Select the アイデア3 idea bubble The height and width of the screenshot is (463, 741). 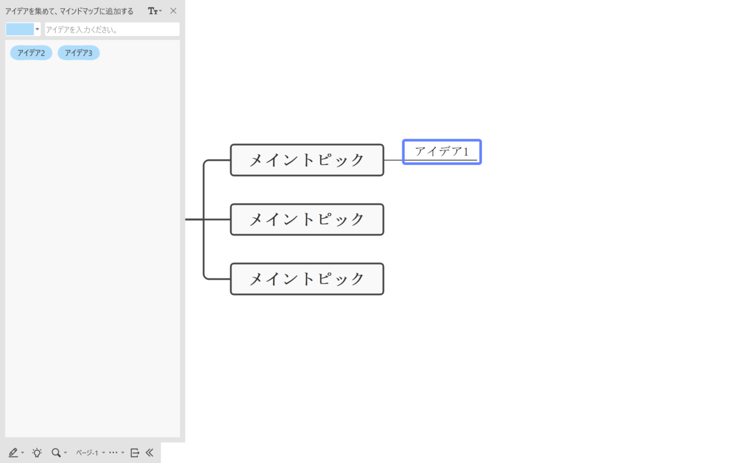click(78, 52)
